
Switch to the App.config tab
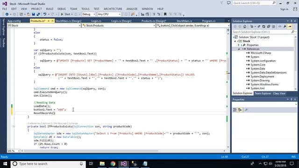pyautogui.click(x=14, y=21)
